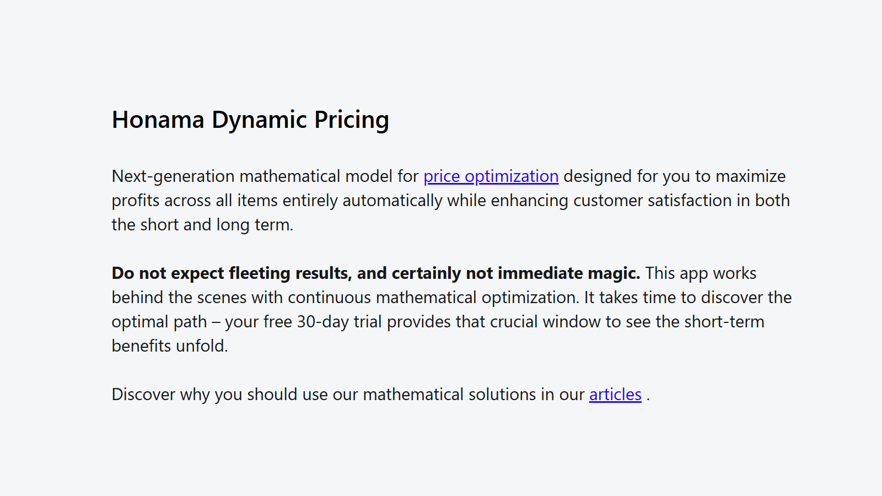Open the price optimization link

tap(491, 176)
